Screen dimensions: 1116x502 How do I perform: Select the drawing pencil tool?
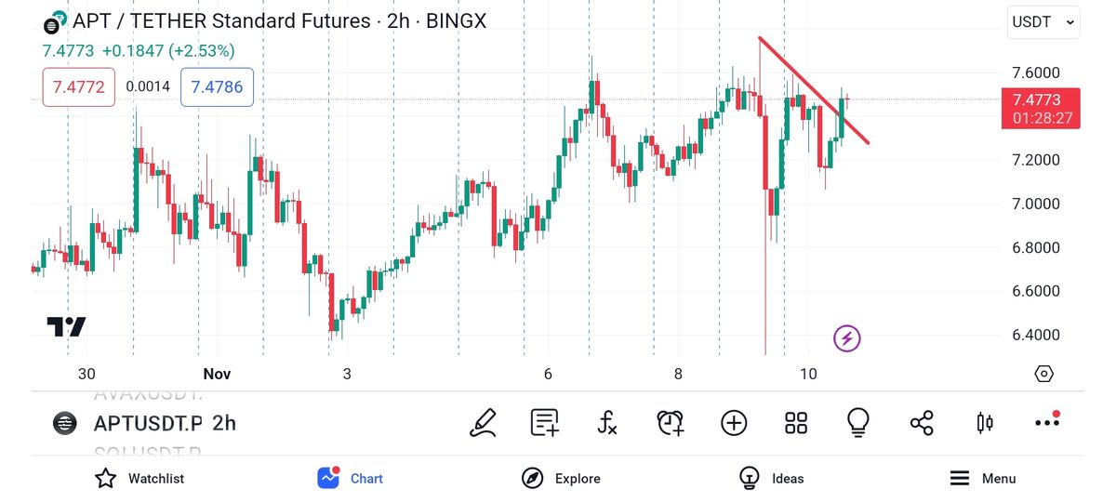(x=484, y=423)
